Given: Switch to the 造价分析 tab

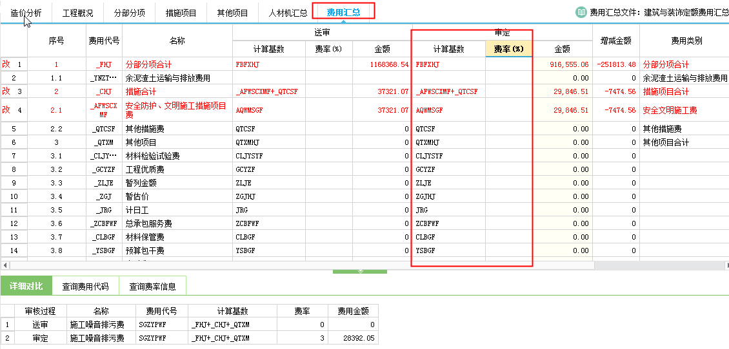Looking at the screenshot, I should (26, 12).
